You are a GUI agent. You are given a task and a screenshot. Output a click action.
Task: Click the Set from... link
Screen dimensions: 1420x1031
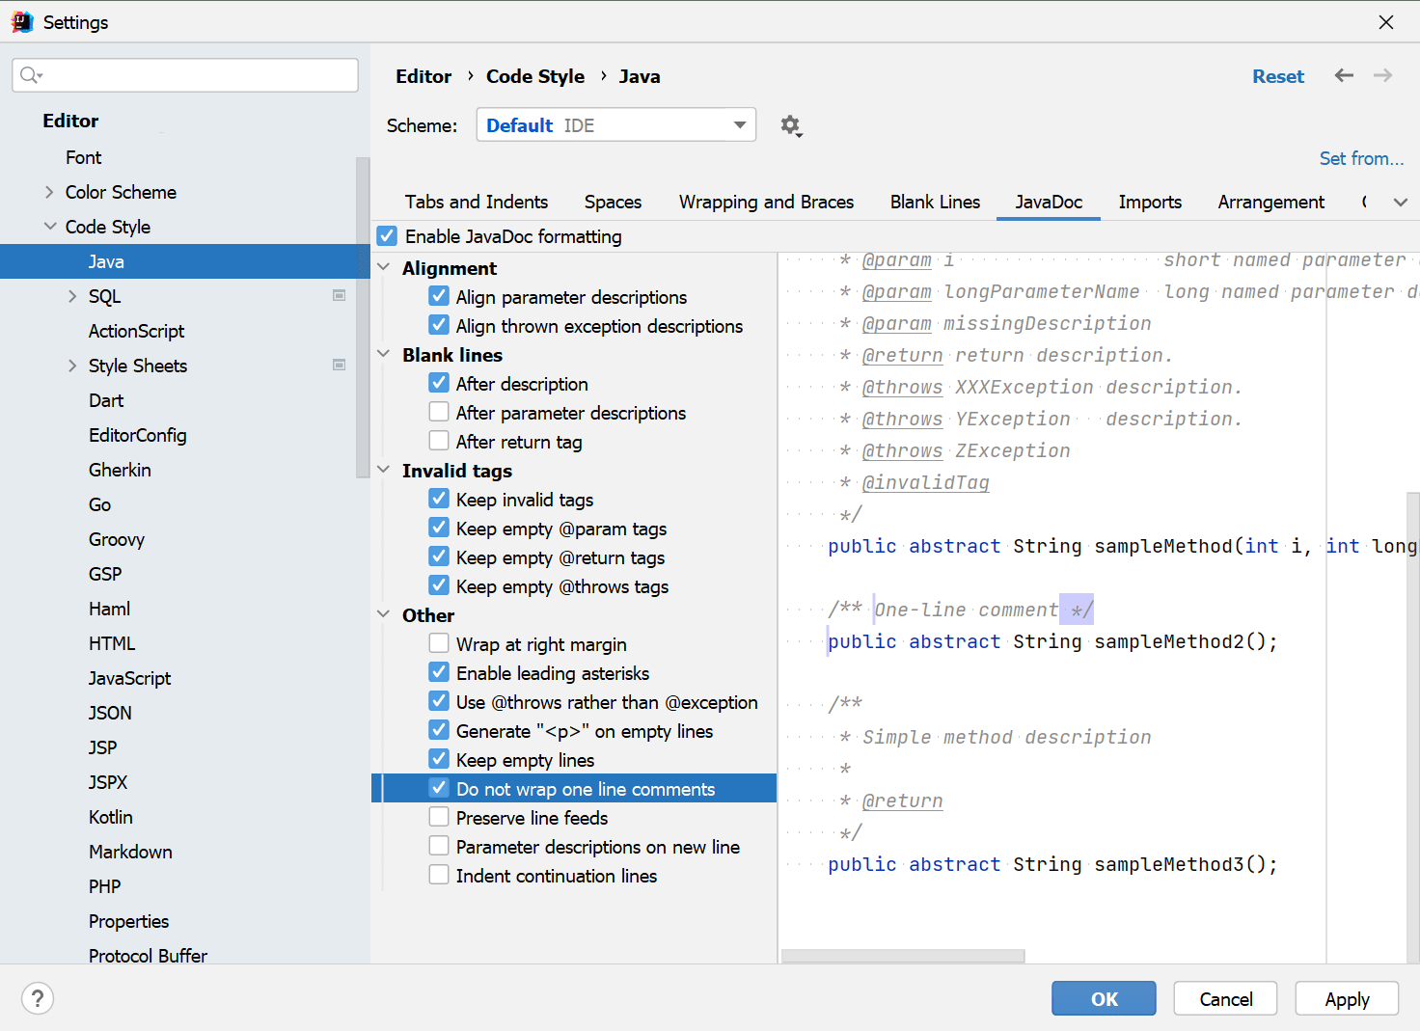(1361, 158)
